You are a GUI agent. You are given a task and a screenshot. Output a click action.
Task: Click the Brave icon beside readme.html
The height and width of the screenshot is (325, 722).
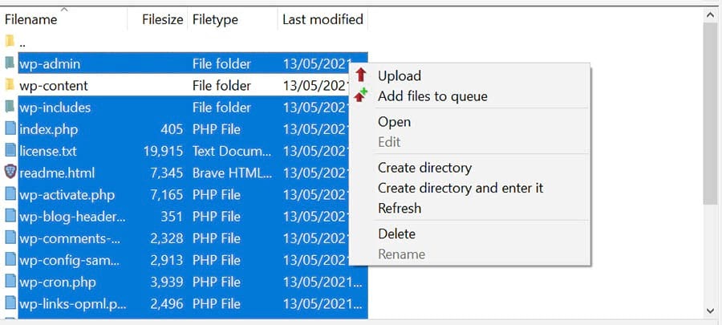pos(10,172)
